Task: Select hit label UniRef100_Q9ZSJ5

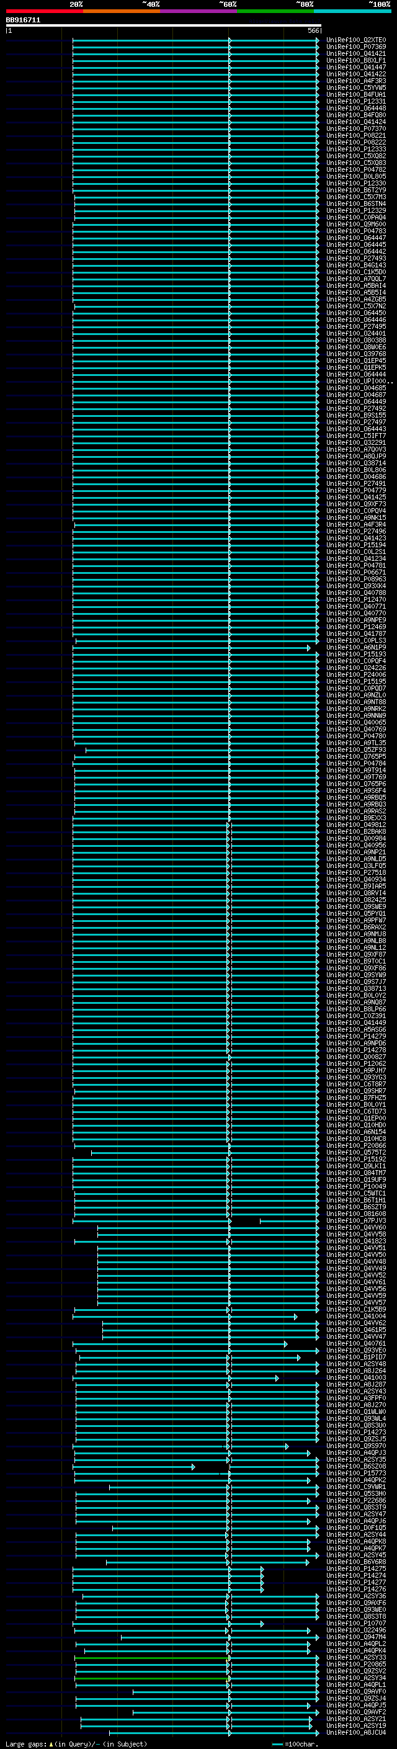Action: 356,1439
